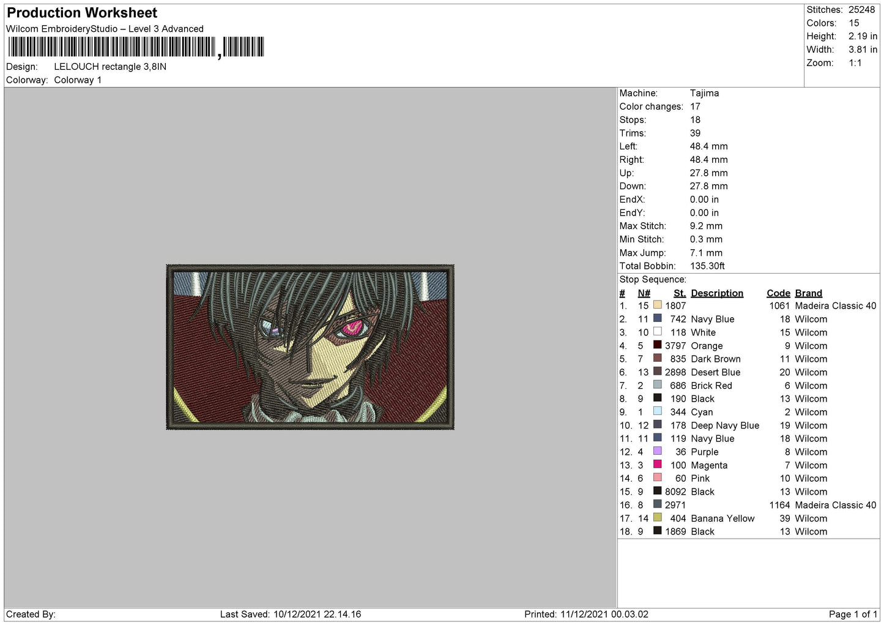Screen dimensions: 884x625
Task: Click 'Madeira Classic 40' in row 16
Action: [x=836, y=505]
